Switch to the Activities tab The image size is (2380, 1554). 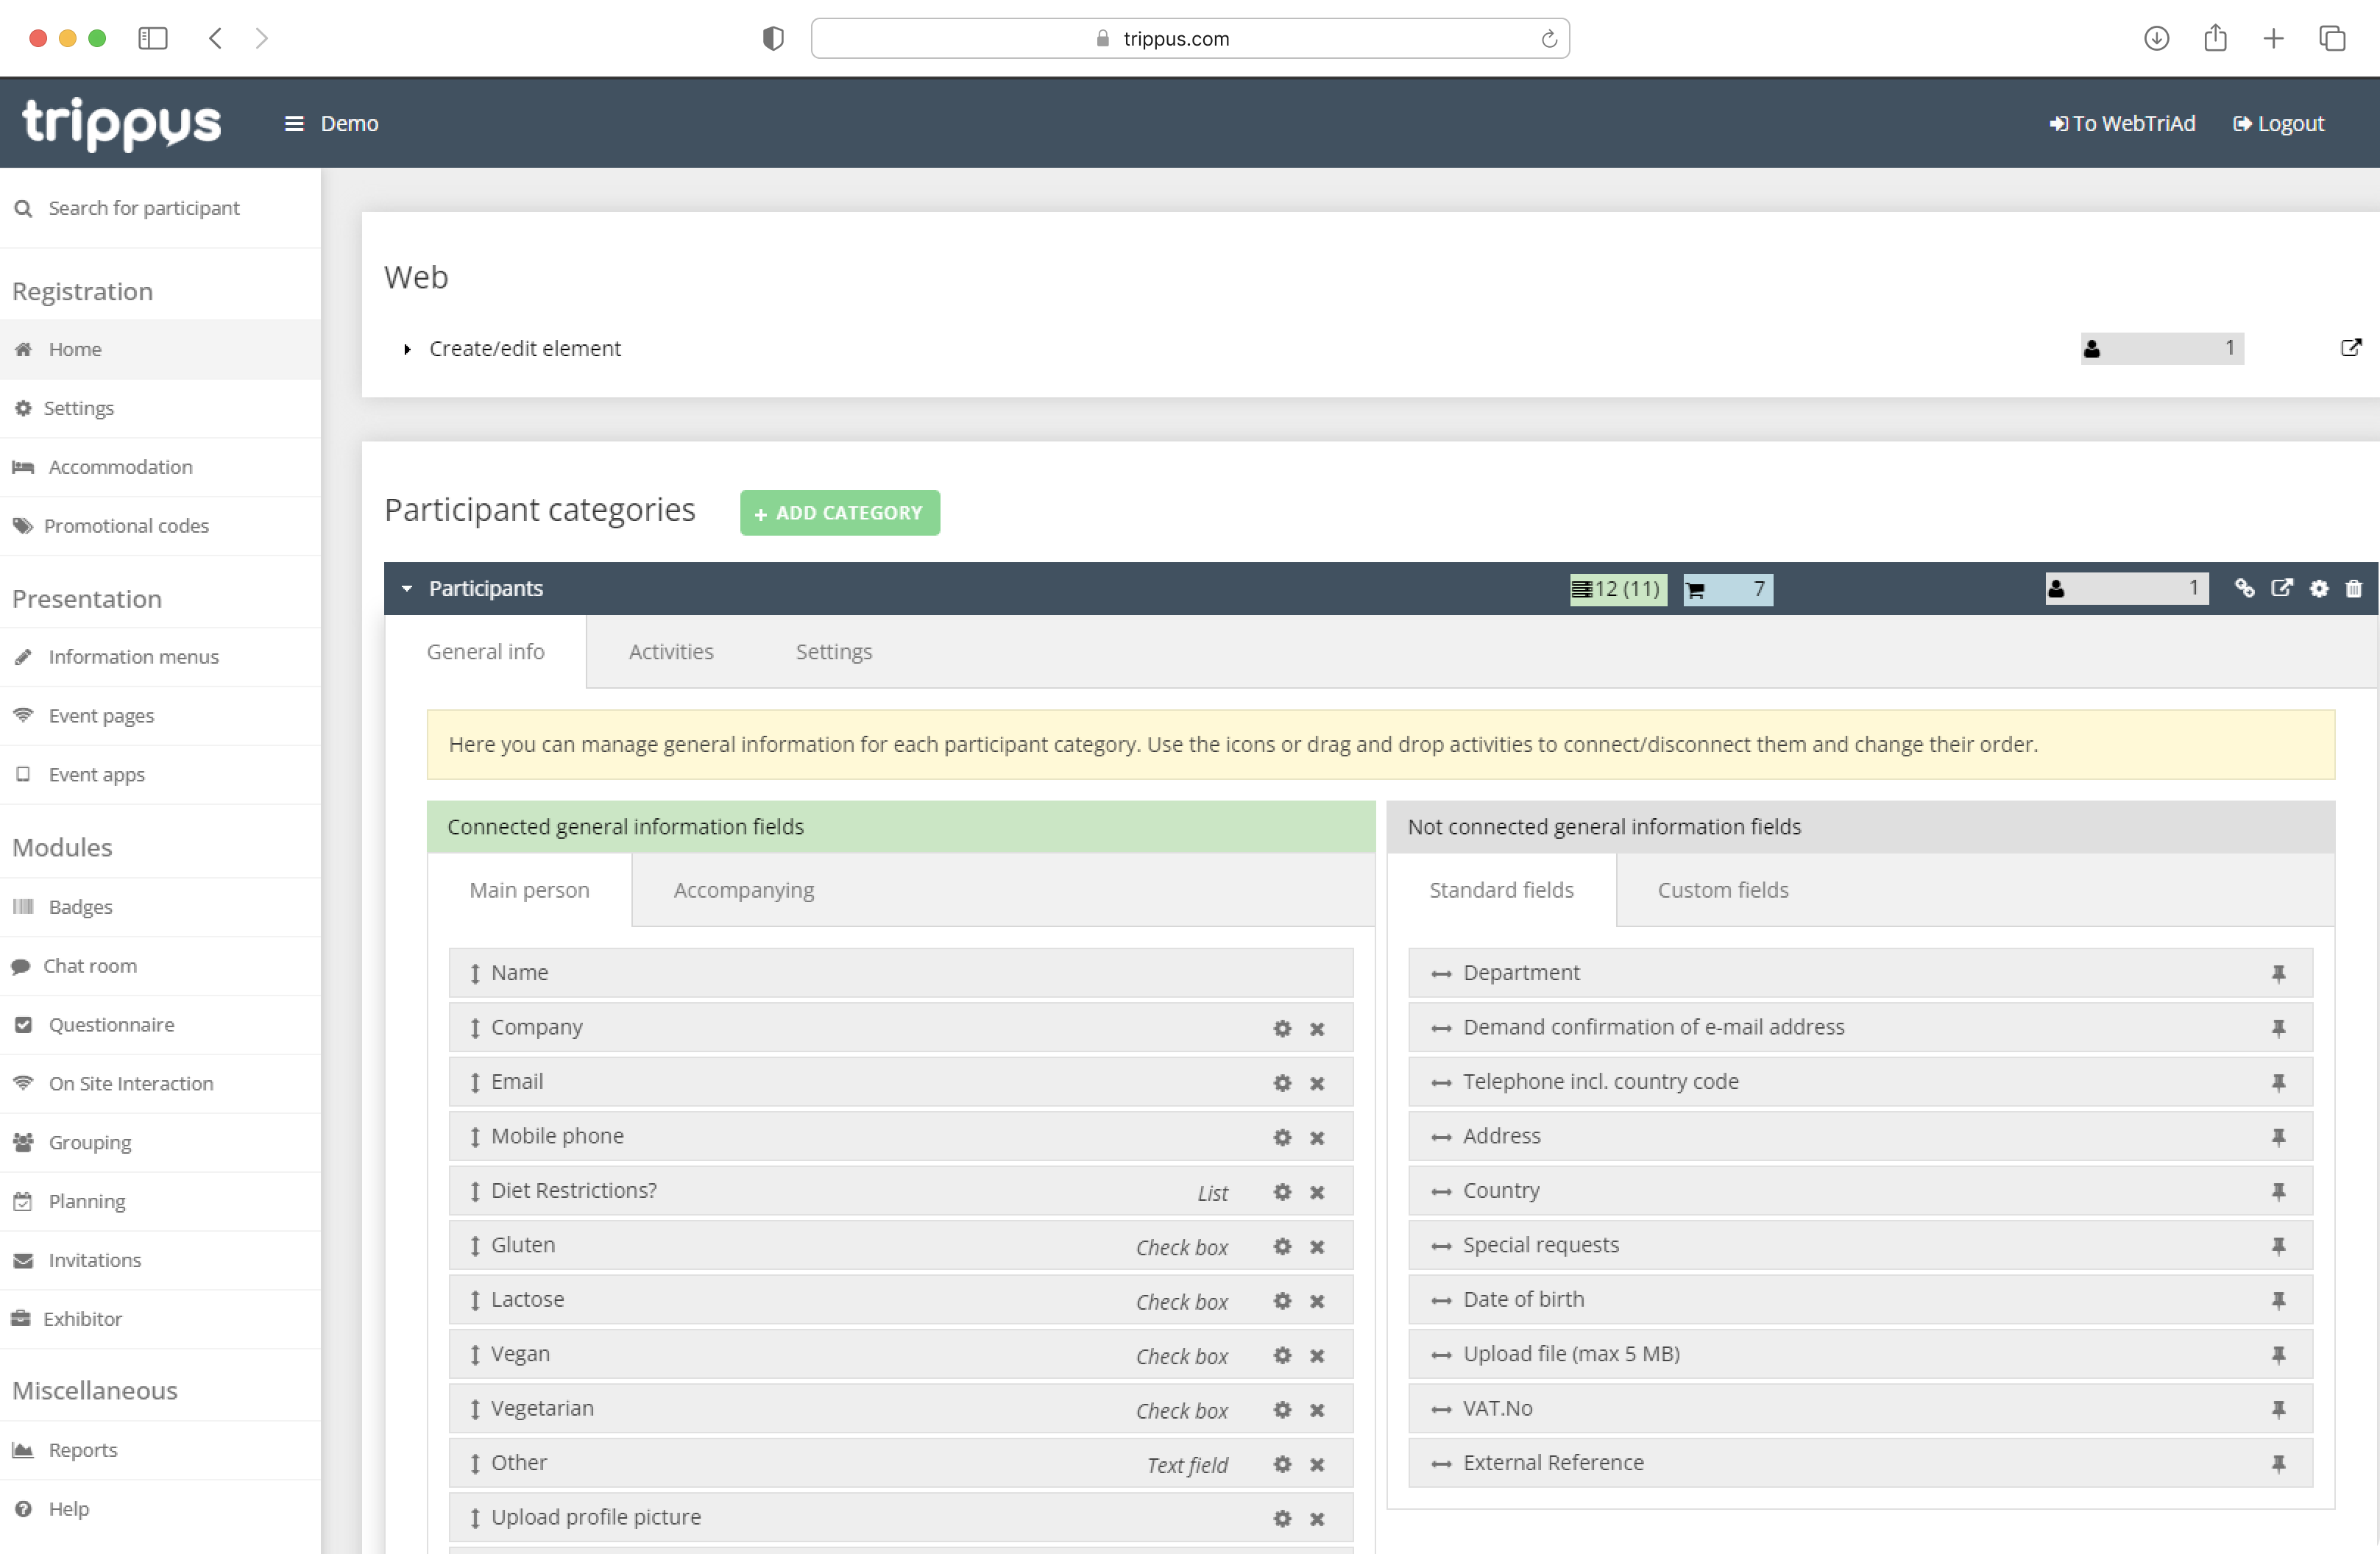[671, 651]
